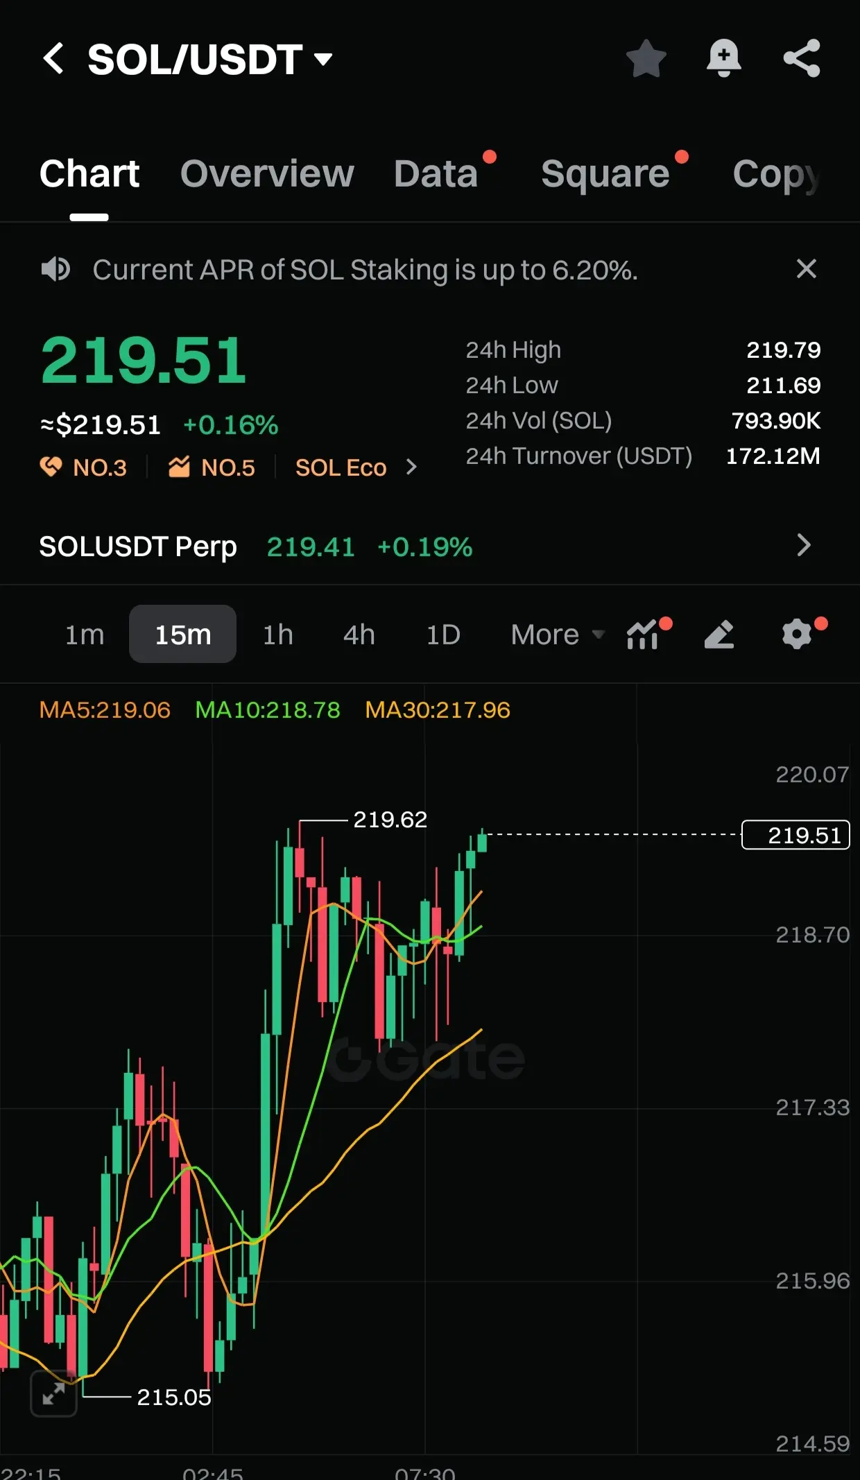Image resolution: width=860 pixels, height=1480 pixels.
Task: Tap the 219.51 current price tag
Action: [x=796, y=835]
